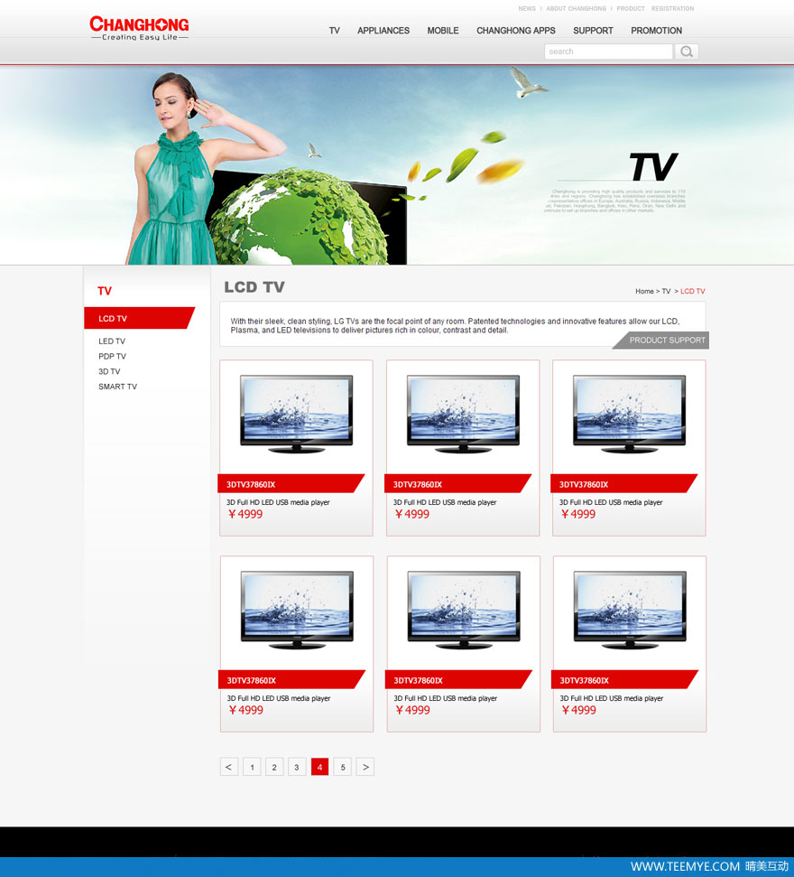Click the red TV sidebar heading
794x877 pixels.
click(x=105, y=291)
